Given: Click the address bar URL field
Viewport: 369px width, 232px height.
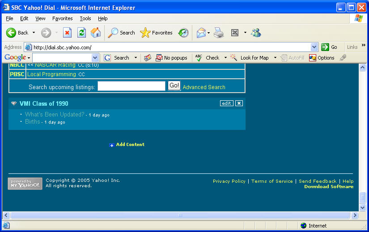Looking at the screenshot, I should 171,47.
